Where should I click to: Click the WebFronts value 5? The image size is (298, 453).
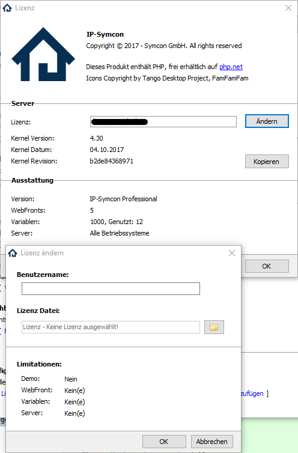pyautogui.click(x=92, y=210)
